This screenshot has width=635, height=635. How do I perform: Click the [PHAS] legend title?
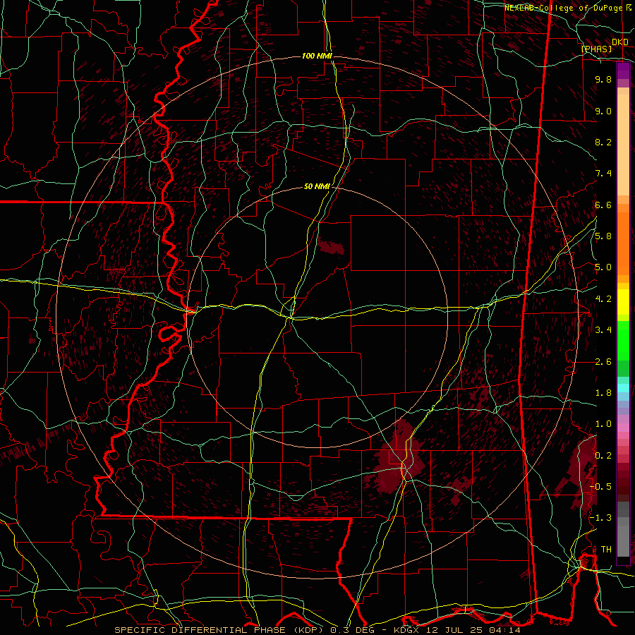(596, 49)
